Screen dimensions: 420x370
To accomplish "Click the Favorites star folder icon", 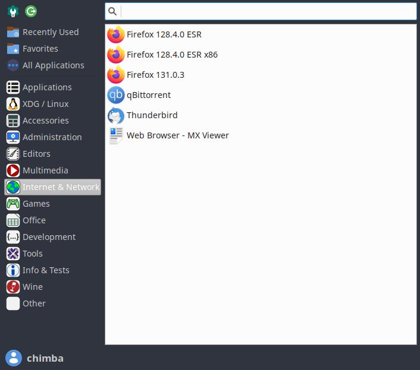I will pyautogui.click(x=13, y=49).
